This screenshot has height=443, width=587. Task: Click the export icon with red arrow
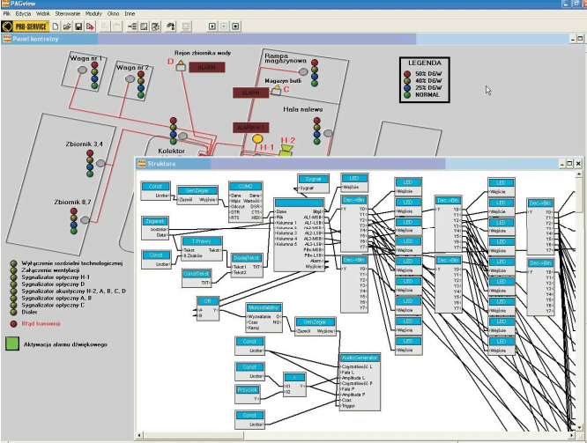(90, 26)
